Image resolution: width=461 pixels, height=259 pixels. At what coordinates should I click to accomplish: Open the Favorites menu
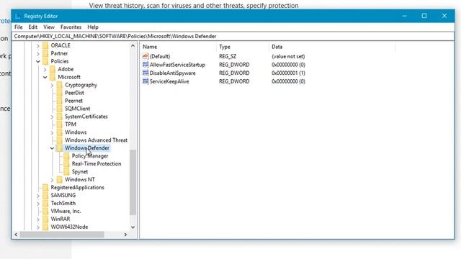pos(71,27)
